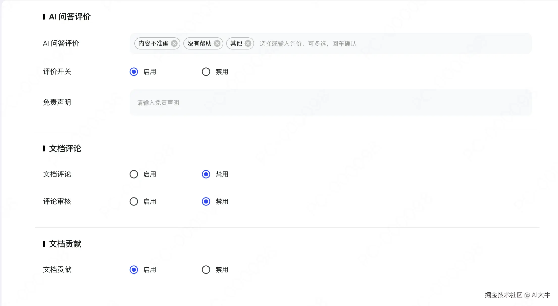This screenshot has width=558, height=306.
Task: Focus the 选择或输入评价 tag input area
Action: tap(379, 44)
